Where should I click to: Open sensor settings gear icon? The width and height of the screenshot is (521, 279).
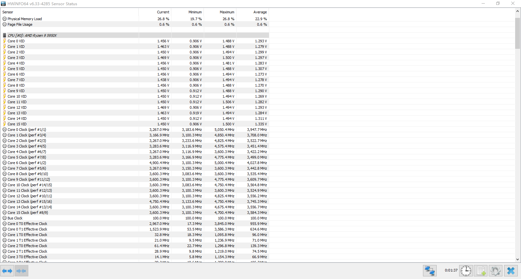point(496,271)
